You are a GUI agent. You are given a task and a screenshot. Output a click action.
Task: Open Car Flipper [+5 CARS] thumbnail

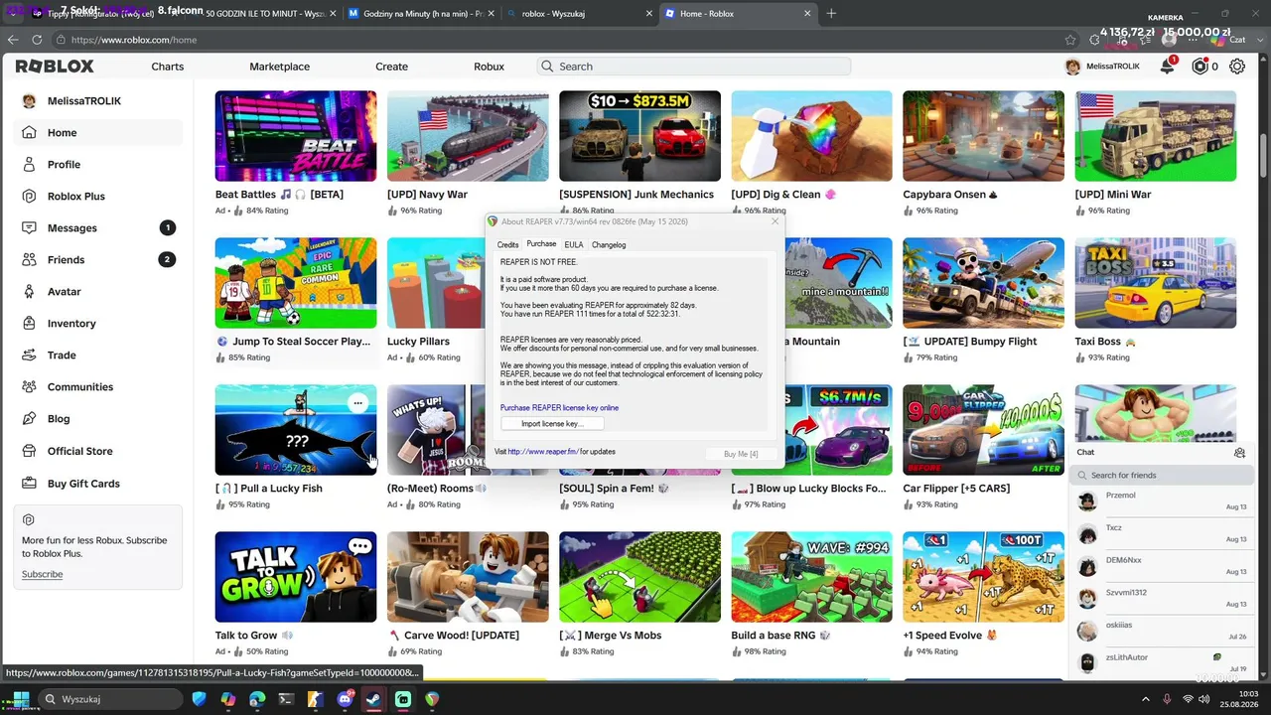pos(983,430)
